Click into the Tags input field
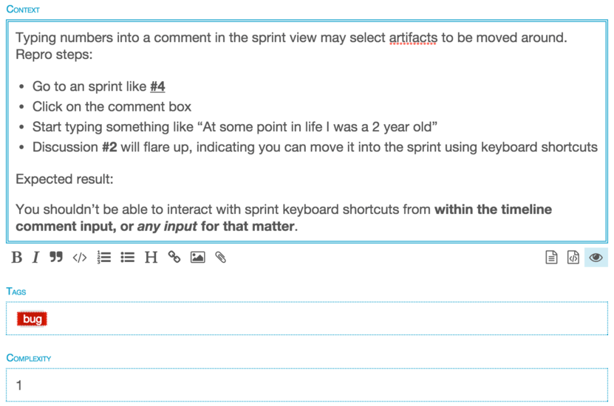 coord(296,320)
